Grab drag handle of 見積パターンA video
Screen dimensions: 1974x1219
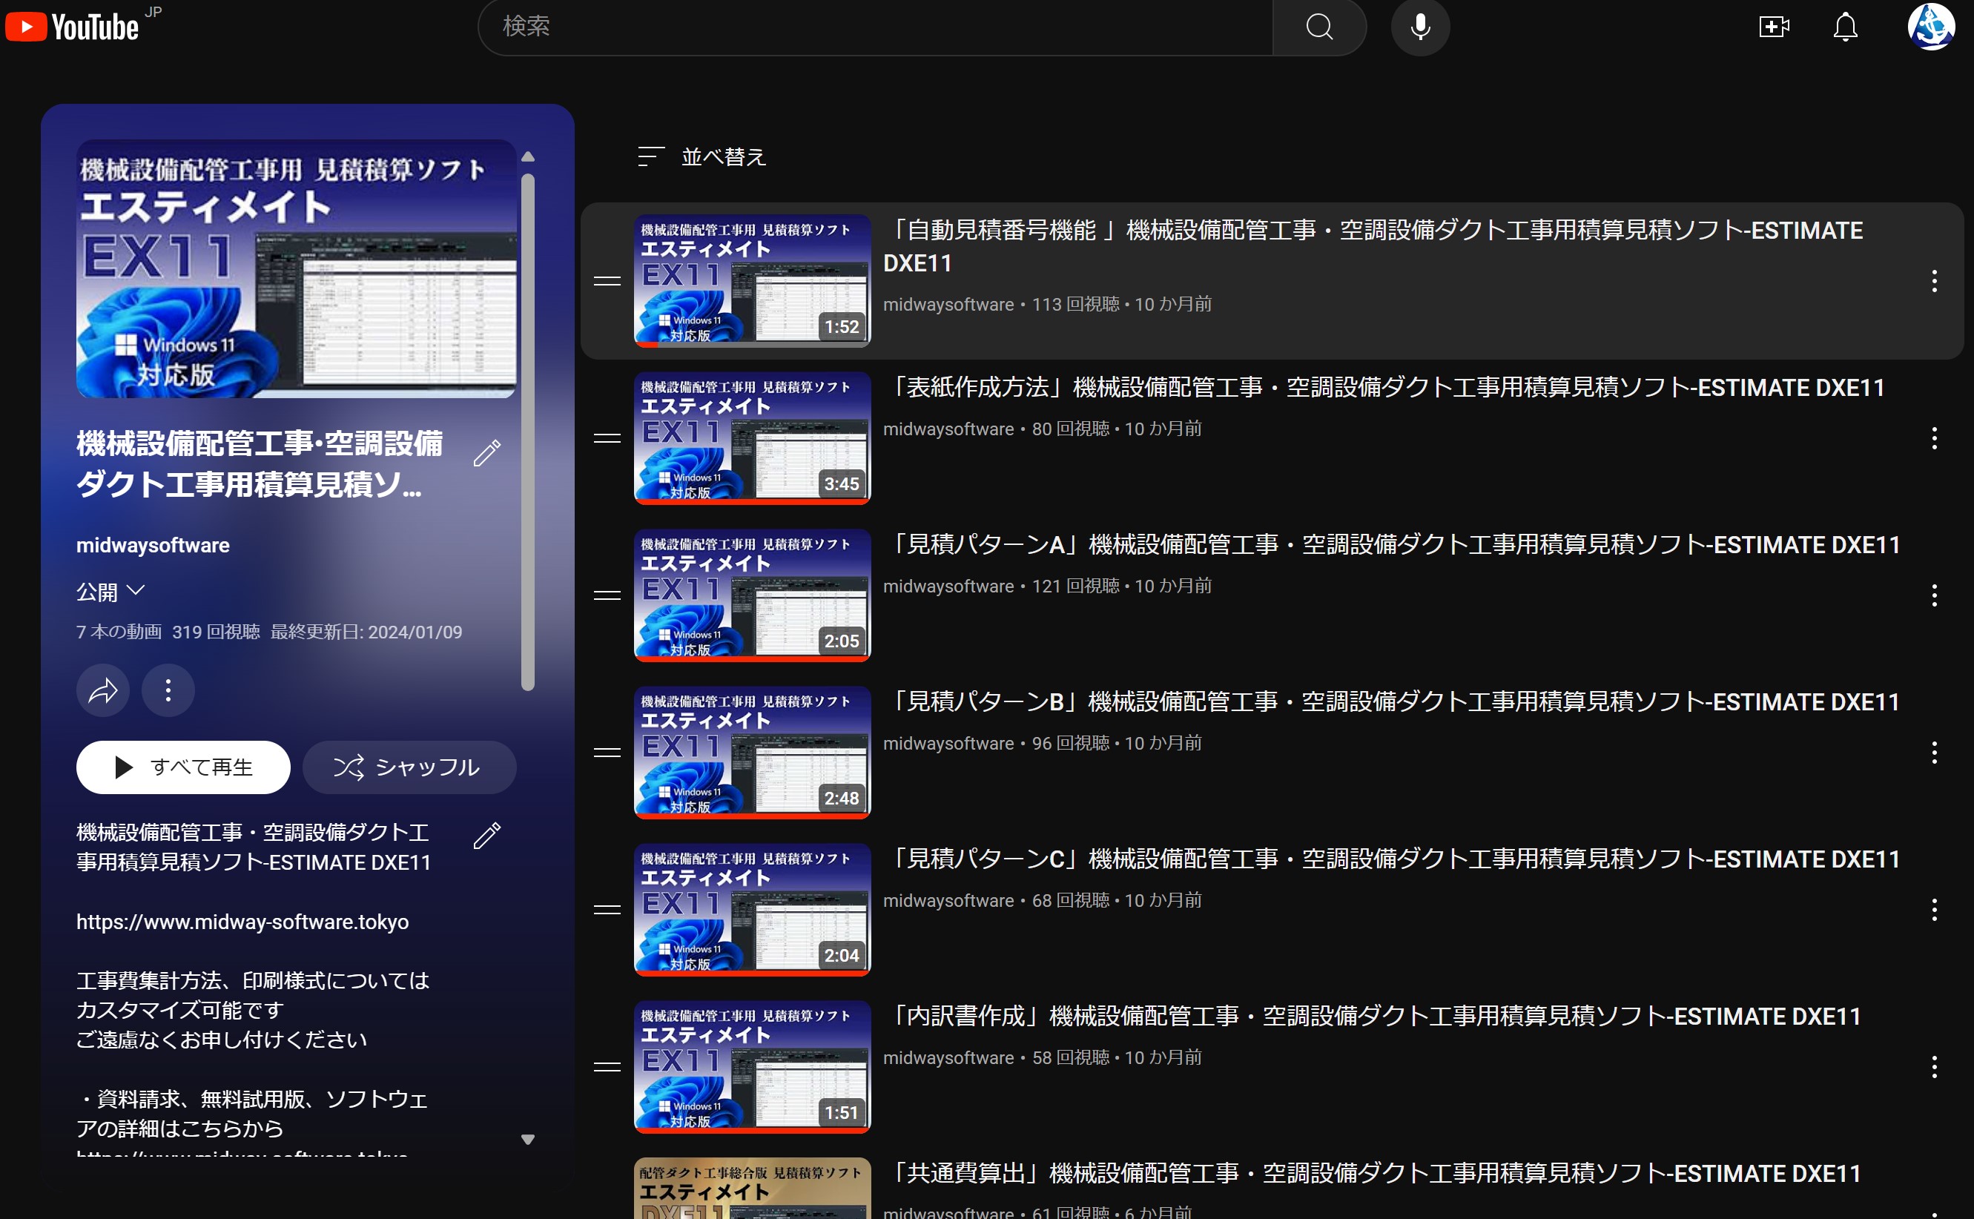(x=607, y=596)
